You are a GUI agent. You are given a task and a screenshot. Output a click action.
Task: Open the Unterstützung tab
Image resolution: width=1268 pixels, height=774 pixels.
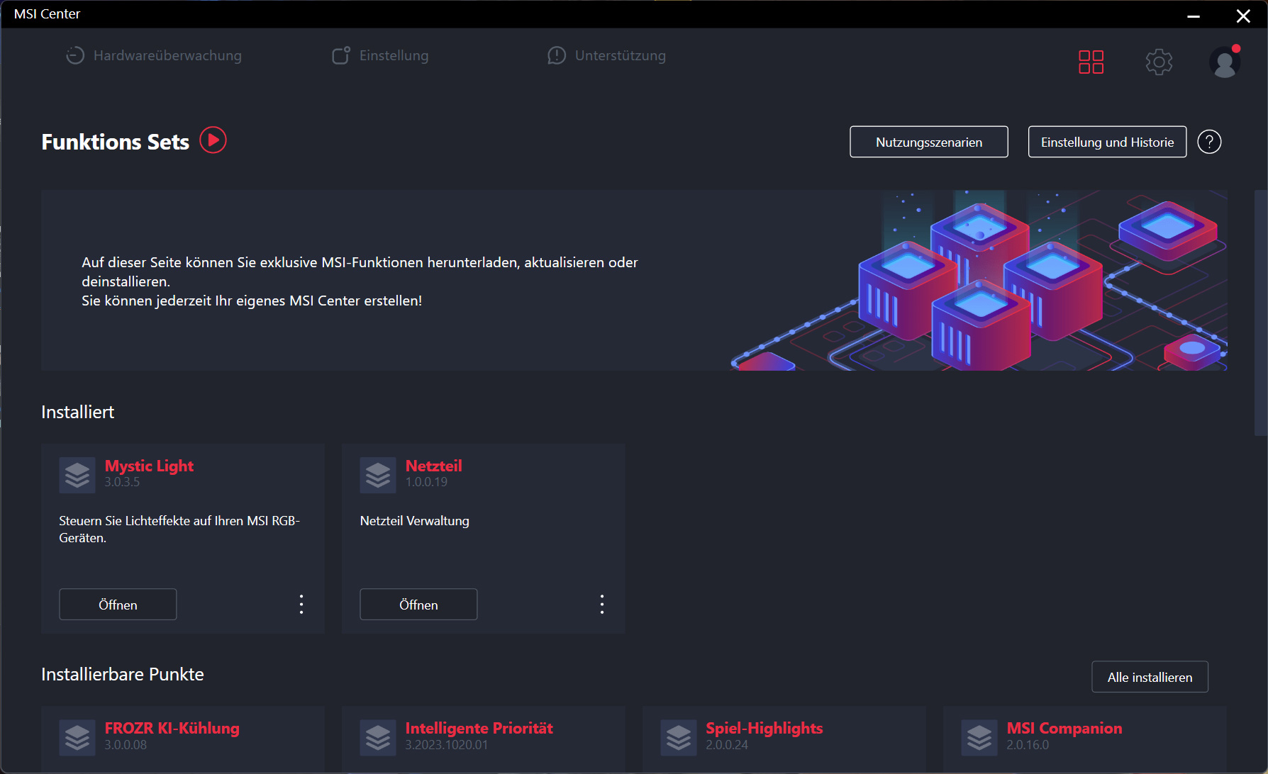[606, 55]
